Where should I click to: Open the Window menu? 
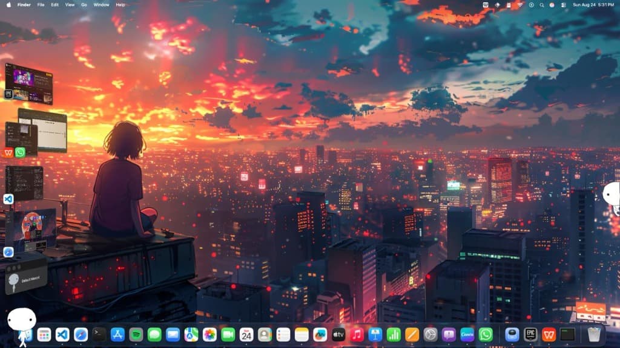click(101, 5)
